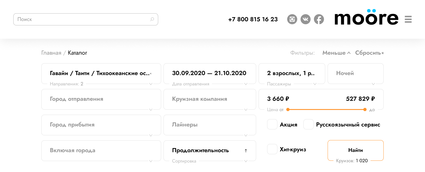Open the VK social icon
Screen dimensions: 425x172
(x=305, y=20)
